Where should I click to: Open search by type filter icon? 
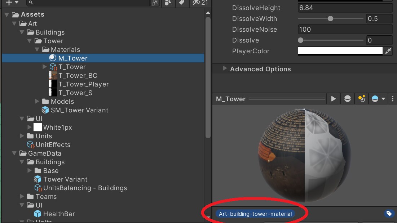coord(168,3)
